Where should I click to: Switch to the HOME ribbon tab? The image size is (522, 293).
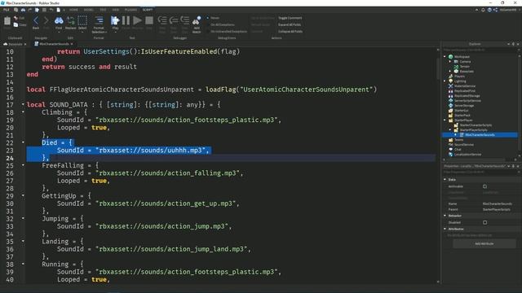[73, 10]
